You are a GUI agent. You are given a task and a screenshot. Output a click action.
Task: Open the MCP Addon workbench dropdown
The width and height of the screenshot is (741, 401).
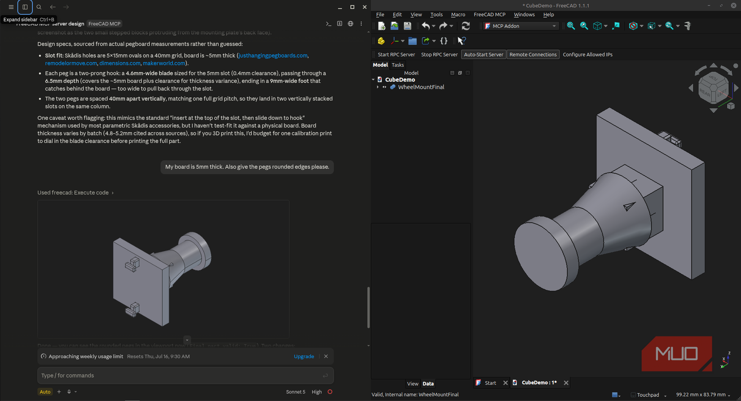520,26
